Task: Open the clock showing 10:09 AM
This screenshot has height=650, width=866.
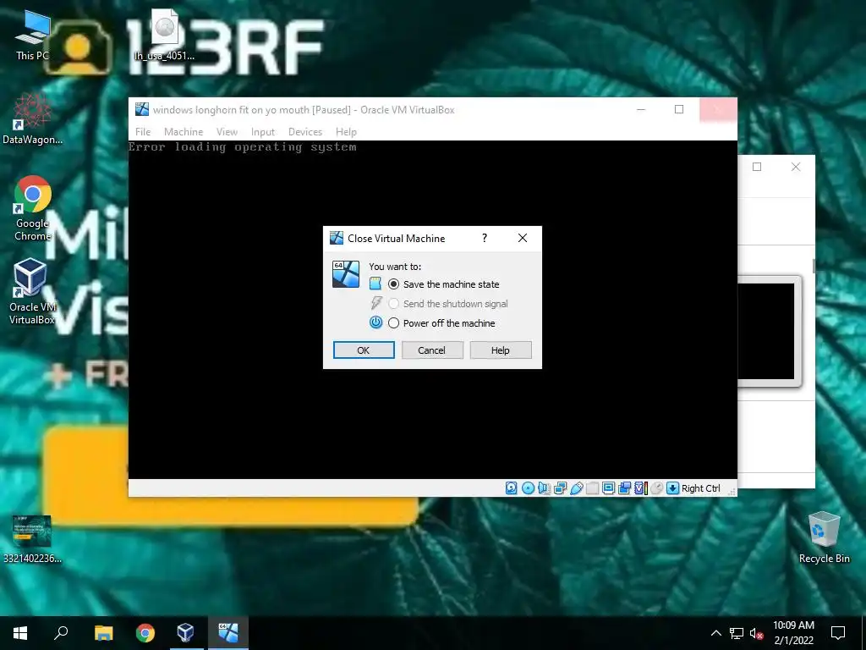Action: point(793,633)
